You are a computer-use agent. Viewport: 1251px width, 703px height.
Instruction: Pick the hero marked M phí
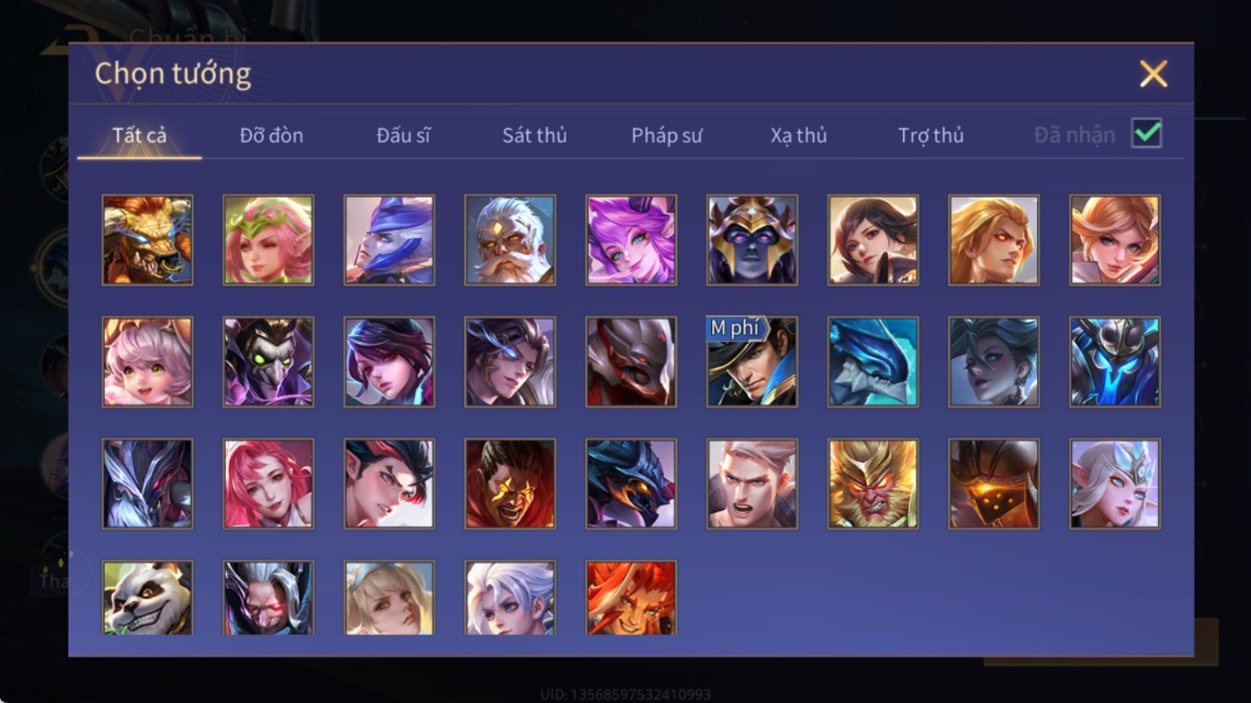(752, 362)
